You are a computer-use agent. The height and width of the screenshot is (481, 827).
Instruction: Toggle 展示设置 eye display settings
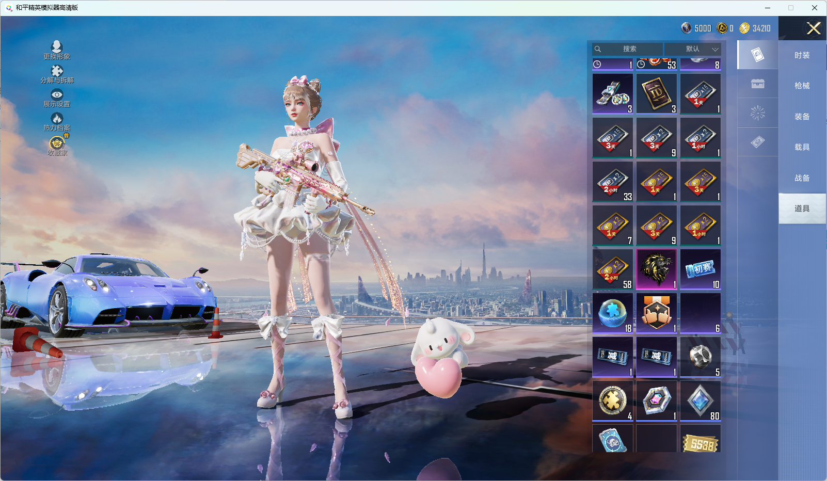click(x=57, y=98)
